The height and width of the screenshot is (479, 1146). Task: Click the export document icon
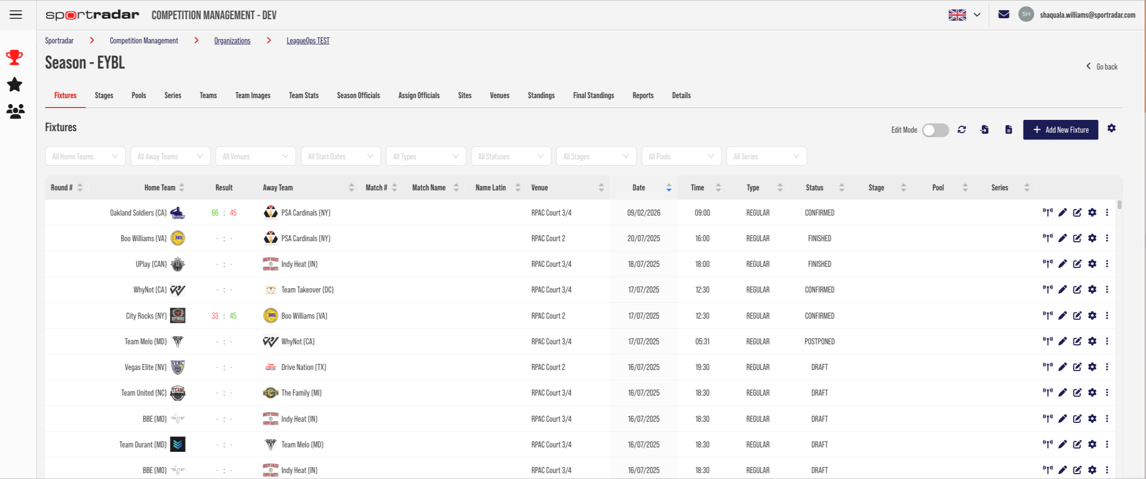coord(1009,130)
